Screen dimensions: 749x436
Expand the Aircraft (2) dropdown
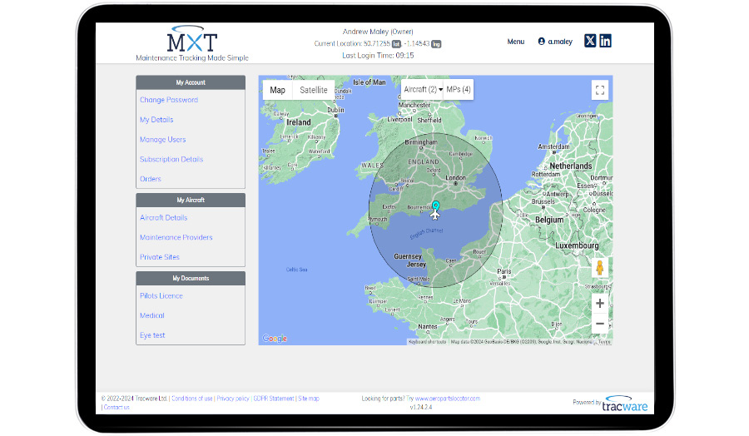click(x=422, y=89)
